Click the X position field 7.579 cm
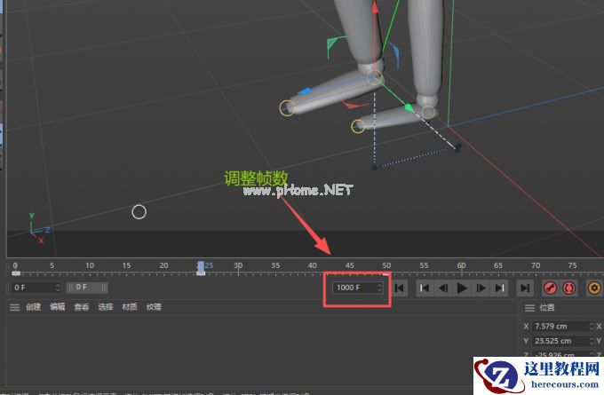This screenshot has height=395, width=604. [x=560, y=326]
